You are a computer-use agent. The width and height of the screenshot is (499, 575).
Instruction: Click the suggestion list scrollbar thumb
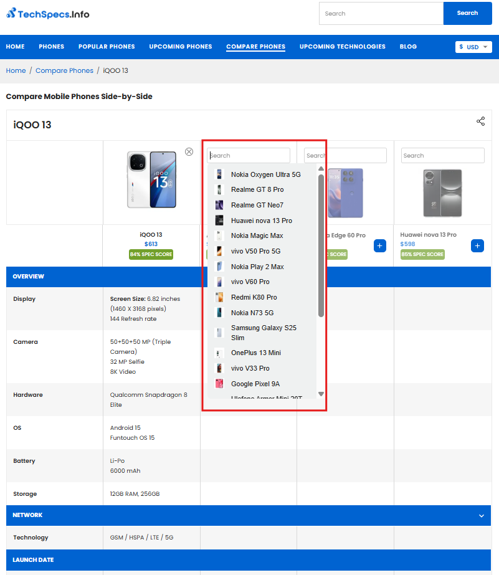[321, 245]
